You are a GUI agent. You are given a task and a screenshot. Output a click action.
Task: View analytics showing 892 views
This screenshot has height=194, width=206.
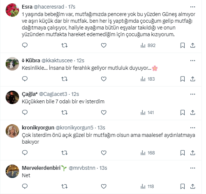coord(148,46)
